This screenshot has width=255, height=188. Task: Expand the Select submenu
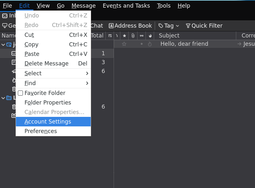tap(53, 73)
